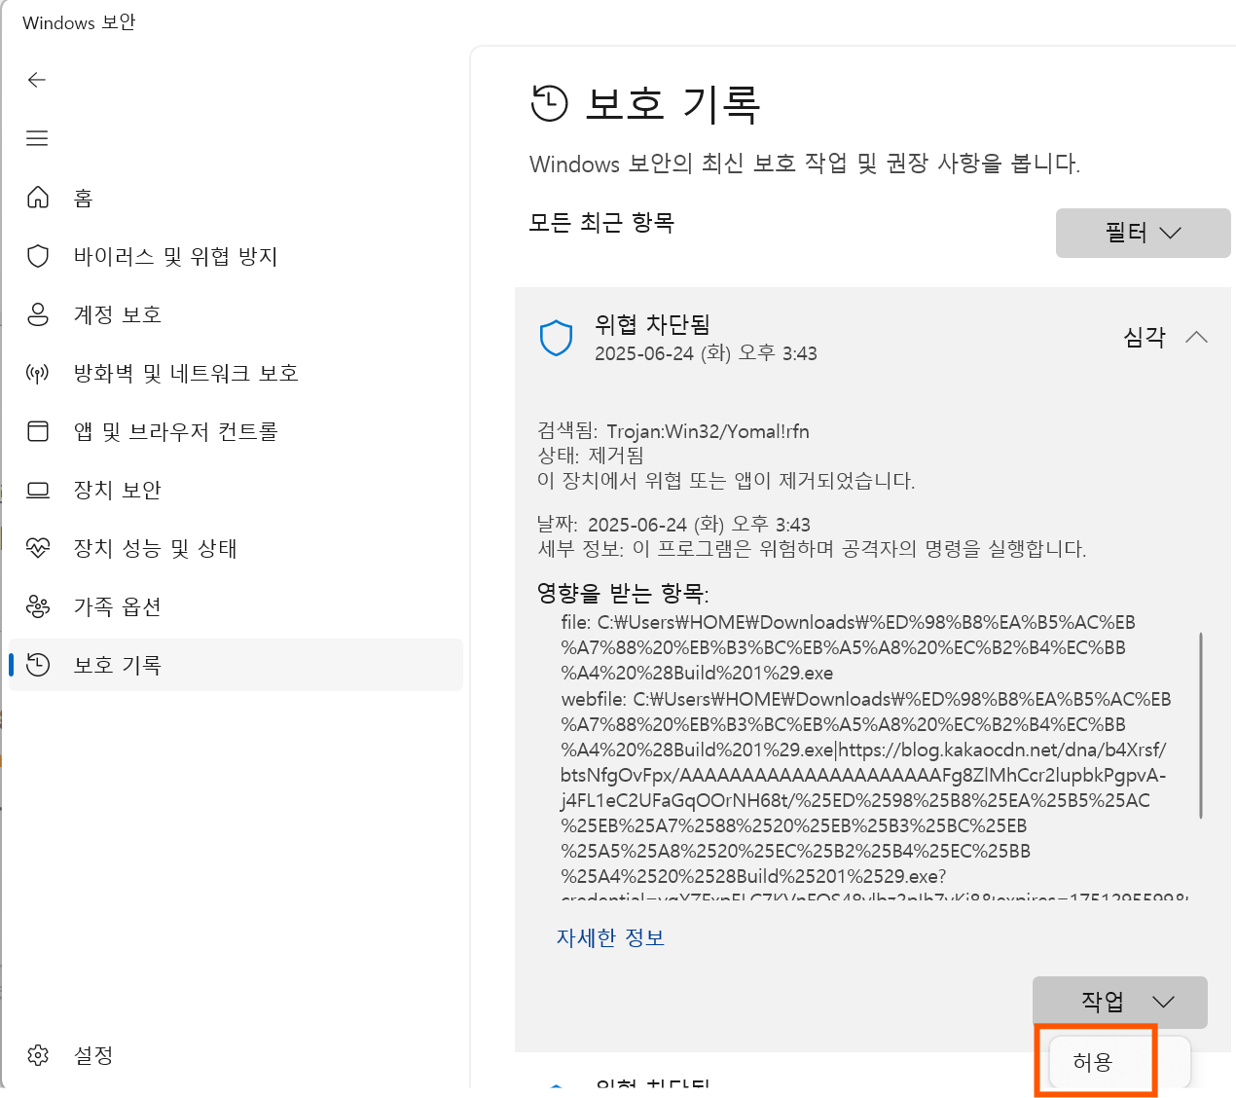Click the app and browser control icon
Screen dimensions: 1236x1098
(x=38, y=431)
